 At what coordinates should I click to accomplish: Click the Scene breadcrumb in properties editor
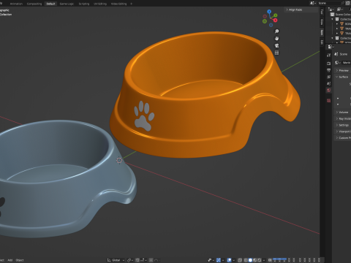click(x=341, y=54)
